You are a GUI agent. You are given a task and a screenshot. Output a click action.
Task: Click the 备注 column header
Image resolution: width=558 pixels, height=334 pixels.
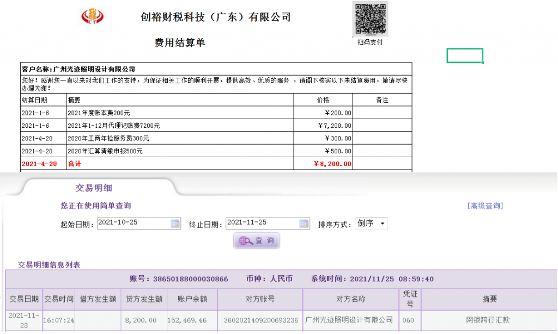383,100
